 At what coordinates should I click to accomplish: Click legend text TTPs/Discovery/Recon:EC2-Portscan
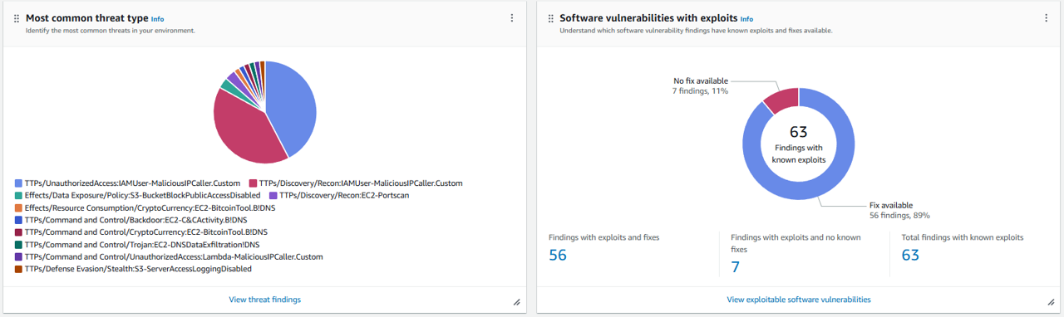point(344,195)
